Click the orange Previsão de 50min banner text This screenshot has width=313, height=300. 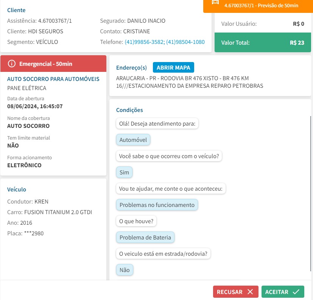pyautogui.click(x=262, y=6)
